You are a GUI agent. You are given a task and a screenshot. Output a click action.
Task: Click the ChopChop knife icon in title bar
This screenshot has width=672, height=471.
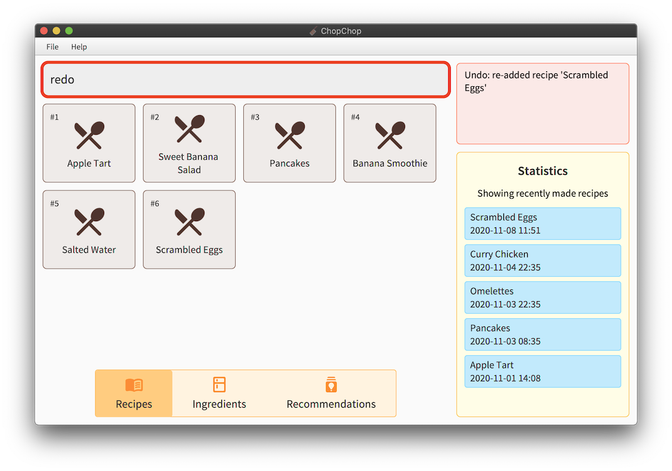tap(313, 31)
